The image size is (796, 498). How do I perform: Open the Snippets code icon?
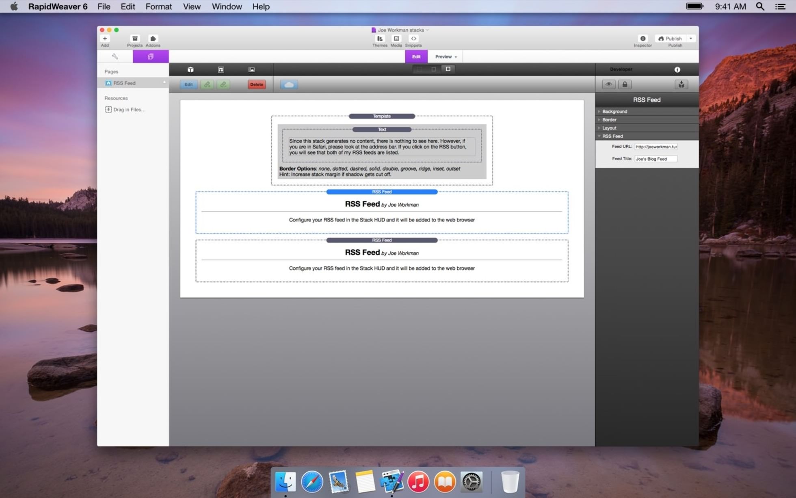coord(413,39)
